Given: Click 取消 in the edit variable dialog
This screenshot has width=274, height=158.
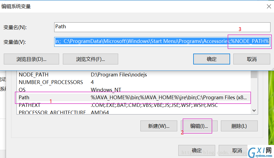Looking at the screenshot, I should tap(252, 59).
